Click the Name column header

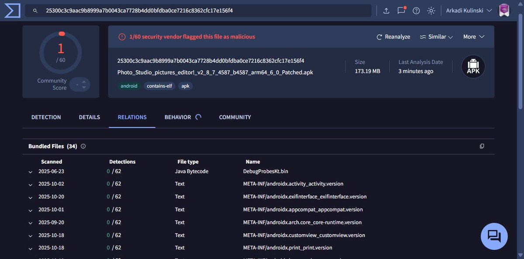tap(253, 162)
